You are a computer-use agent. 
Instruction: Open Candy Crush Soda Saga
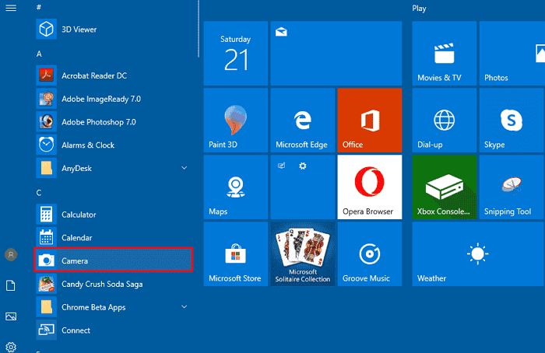coord(114,284)
